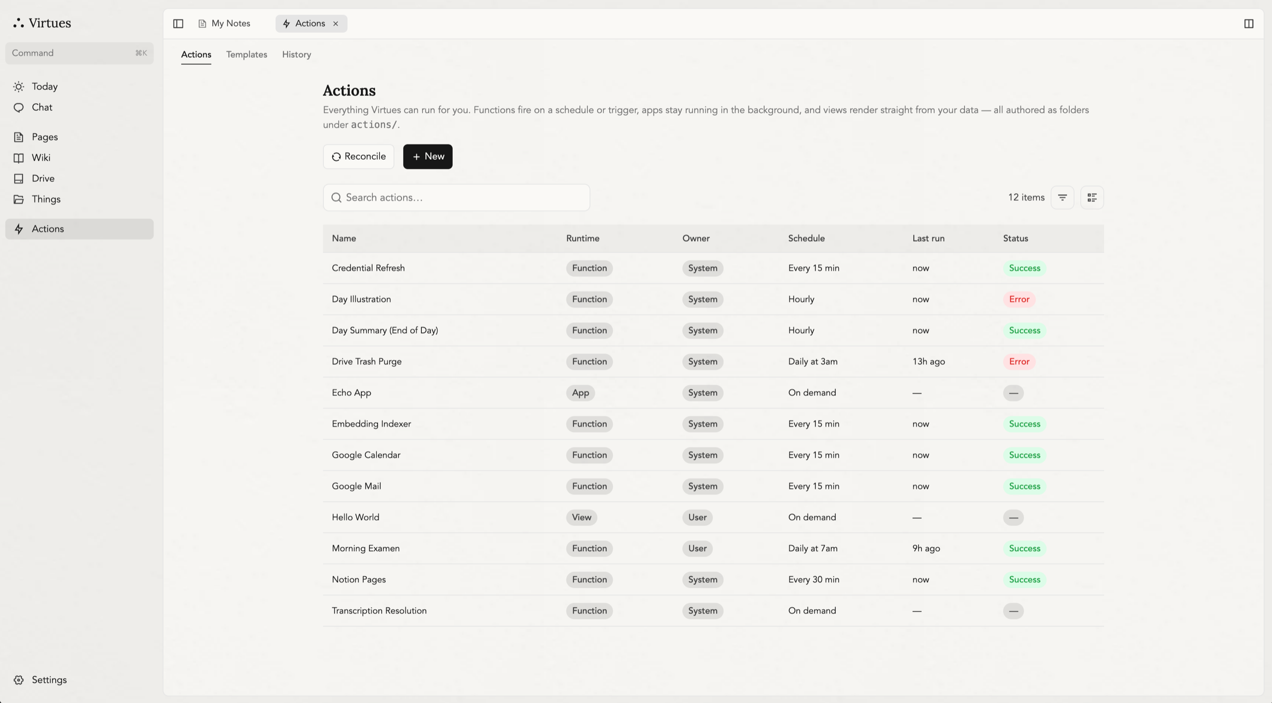1272x703 pixels.
Task: Open Things in the sidebar
Action: tap(79, 200)
